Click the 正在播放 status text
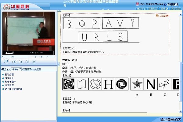 coord(10,53)
